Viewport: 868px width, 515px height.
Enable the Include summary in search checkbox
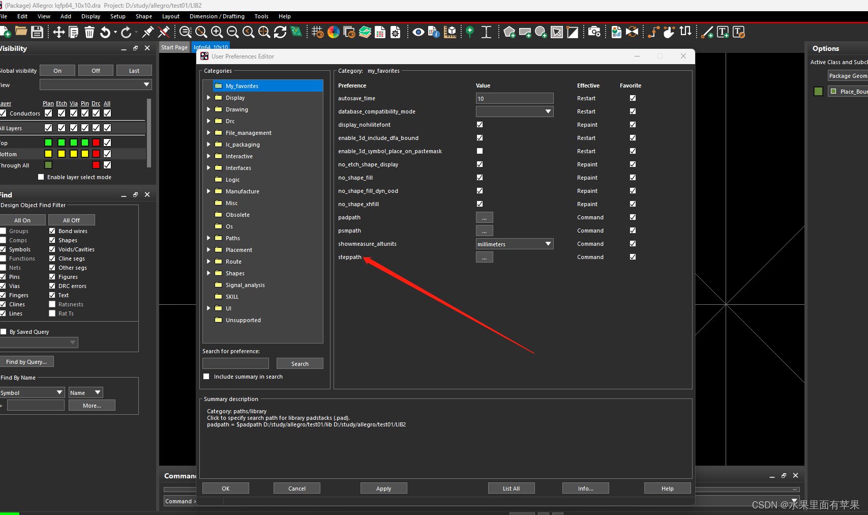[206, 377]
